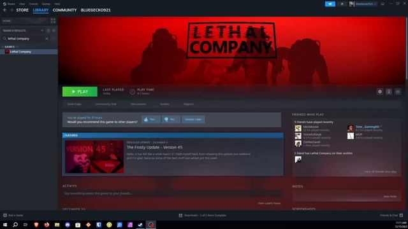The width and height of the screenshot is (408, 229).
Task: Open the Help menu
Action: (x=57, y=4)
